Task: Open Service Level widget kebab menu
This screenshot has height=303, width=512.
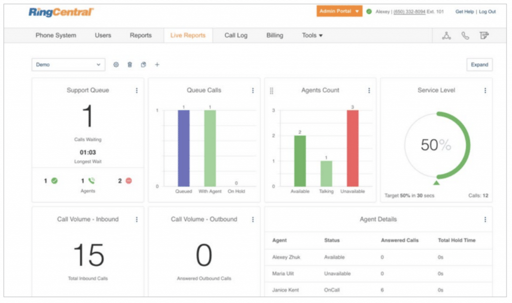Action: pos(485,90)
